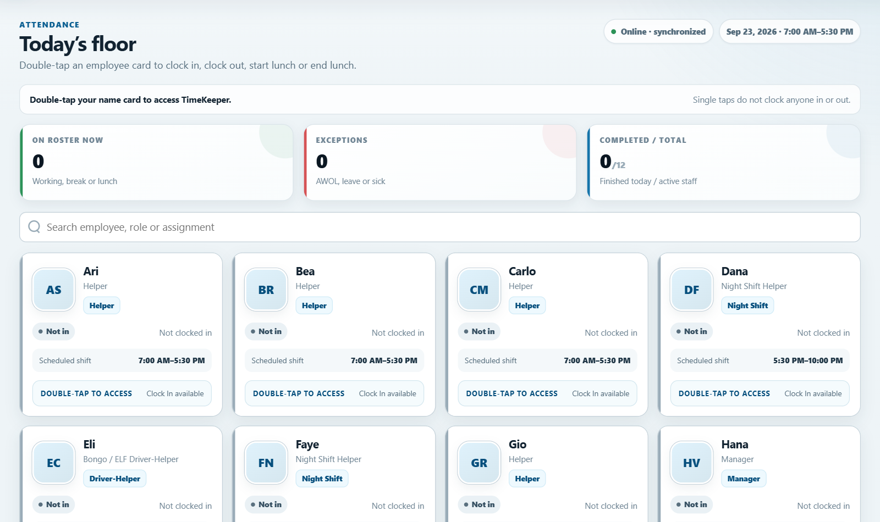Click the Today's floor heading
The width and height of the screenshot is (880, 522).
(78, 44)
